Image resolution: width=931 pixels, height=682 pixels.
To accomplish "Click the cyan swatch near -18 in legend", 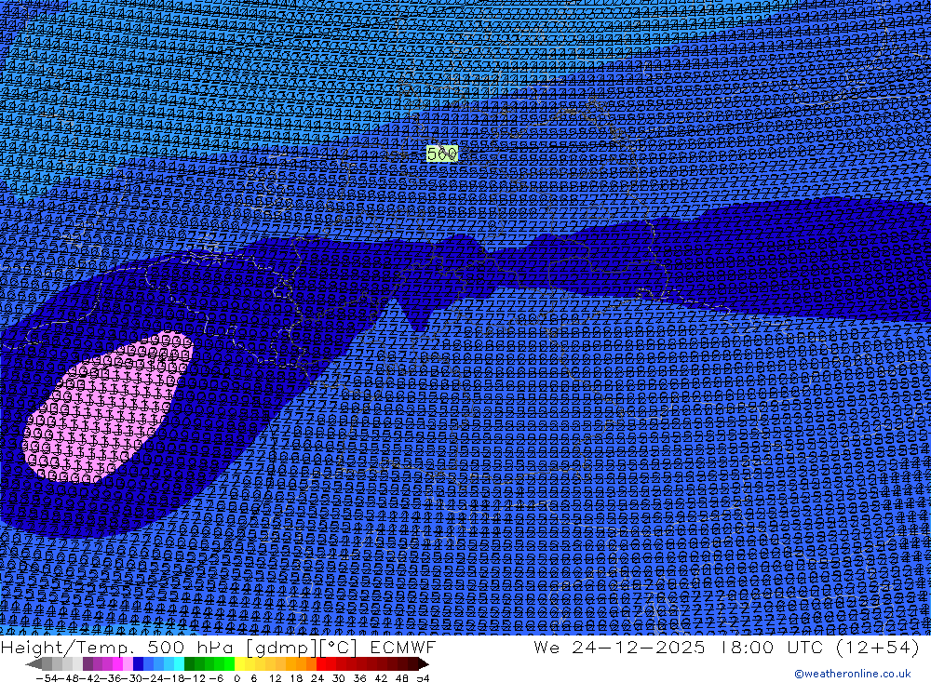I will 179,664.
